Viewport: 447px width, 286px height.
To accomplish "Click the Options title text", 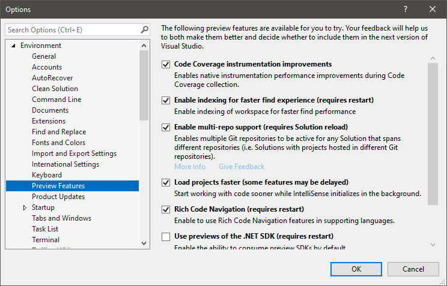I will tap(18, 10).
